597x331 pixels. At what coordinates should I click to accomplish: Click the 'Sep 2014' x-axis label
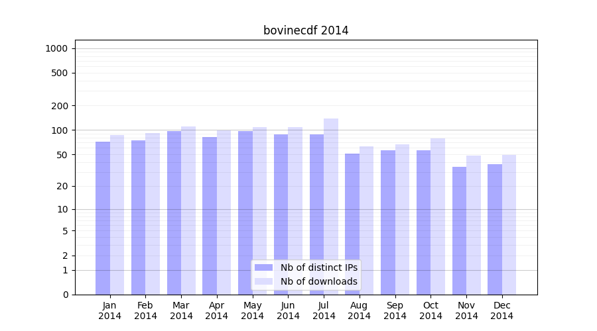[395, 310]
